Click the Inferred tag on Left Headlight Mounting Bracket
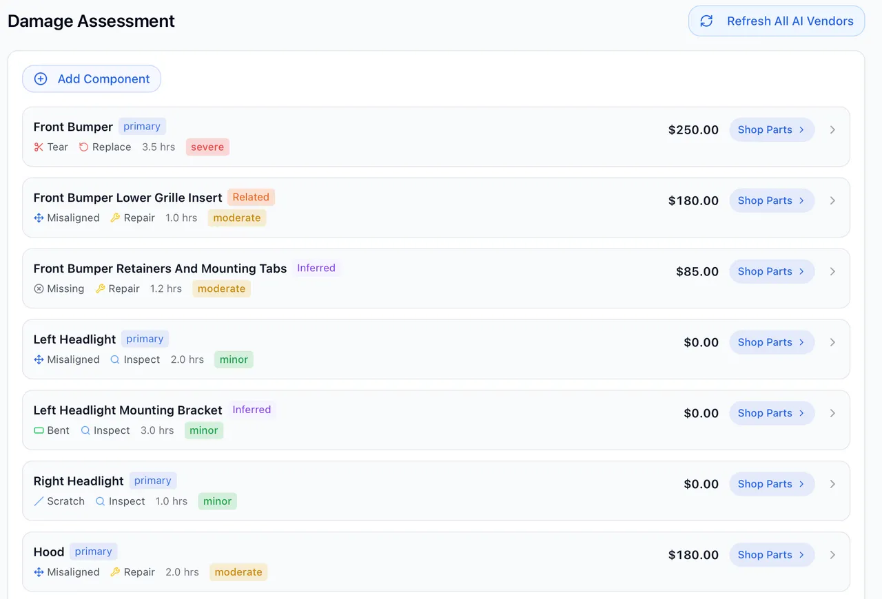 252,410
